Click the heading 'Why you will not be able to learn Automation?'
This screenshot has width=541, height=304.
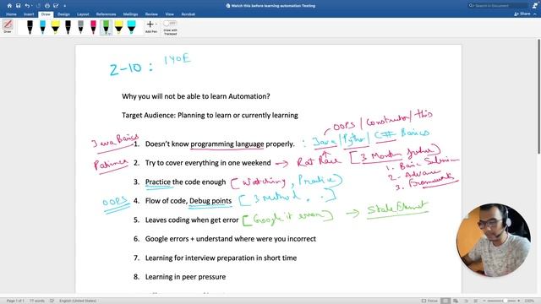point(195,96)
